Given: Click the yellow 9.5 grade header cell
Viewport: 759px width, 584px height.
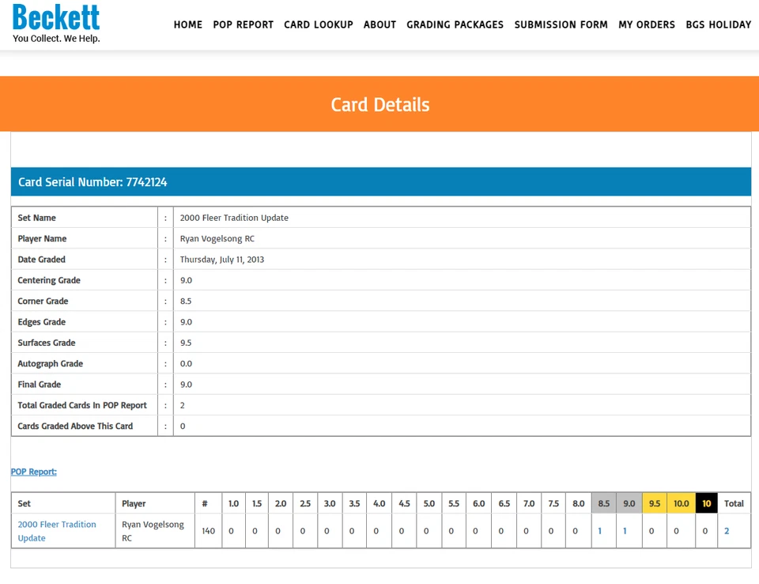Looking at the screenshot, I should point(655,503).
